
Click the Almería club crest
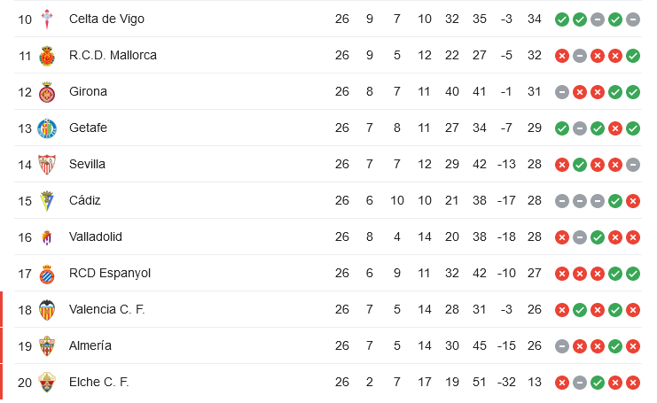point(47,346)
